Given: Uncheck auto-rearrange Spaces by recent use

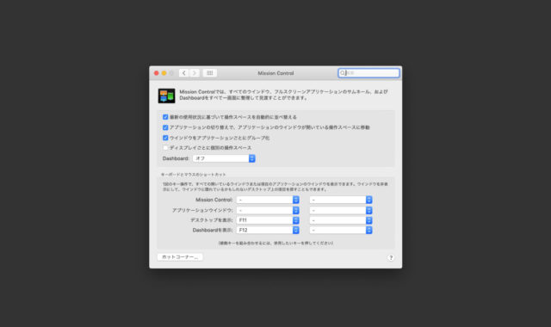Looking at the screenshot, I should (x=165, y=117).
